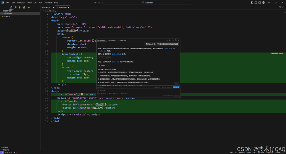Open the claude-3.5-sonnet model selector
The width and height of the screenshot is (286, 154).
(x=167, y=96)
